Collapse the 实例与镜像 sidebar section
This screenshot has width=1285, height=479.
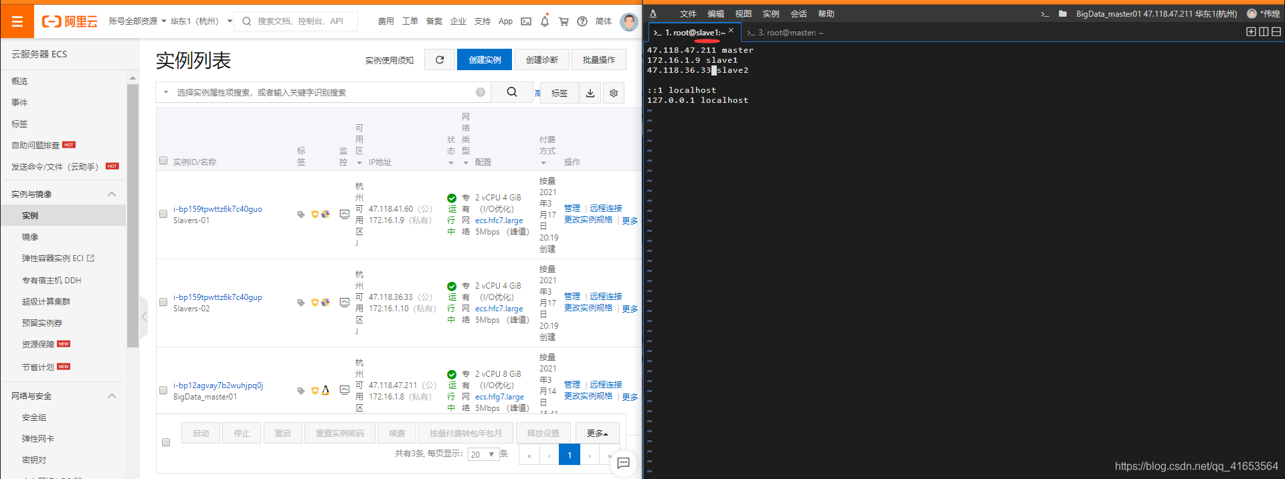(x=112, y=194)
